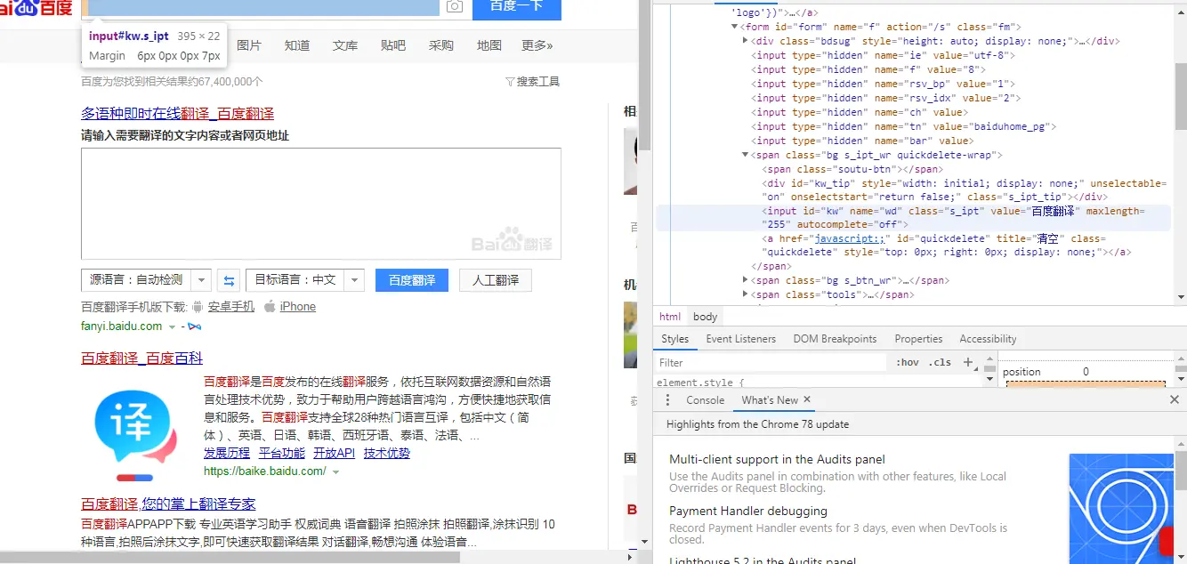Click the Apple icon beside iPhone
The image size is (1187, 564).
(x=270, y=307)
